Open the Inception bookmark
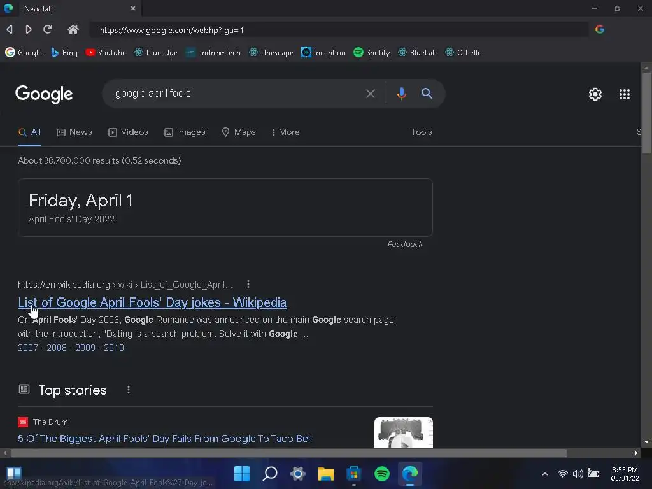Viewport: 652px width, 489px height. click(323, 53)
